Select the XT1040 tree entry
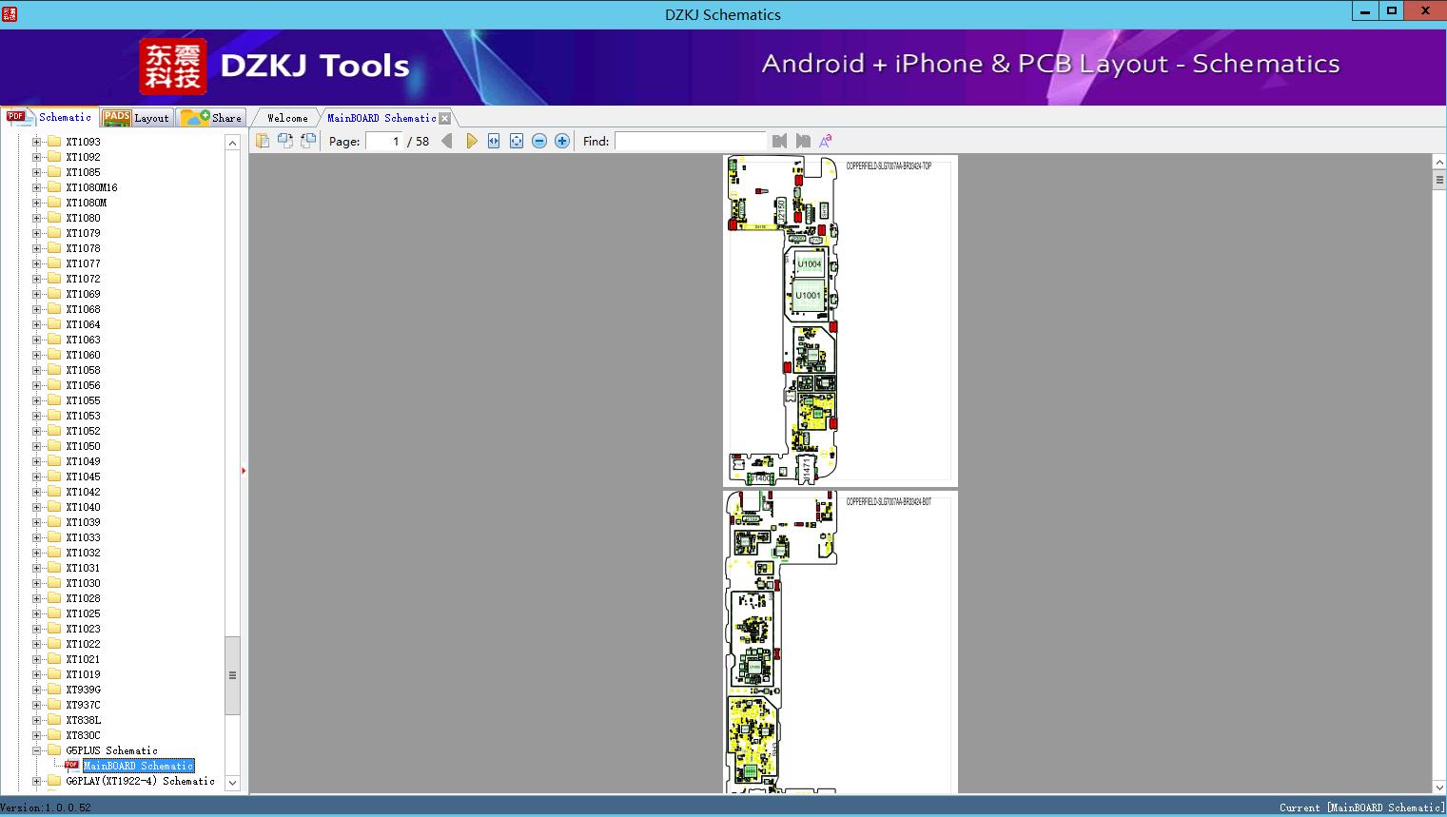Viewport: 1447px width, 817px height. [x=83, y=507]
